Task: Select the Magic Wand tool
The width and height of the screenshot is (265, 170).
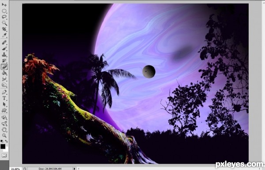Action: coord(4,23)
